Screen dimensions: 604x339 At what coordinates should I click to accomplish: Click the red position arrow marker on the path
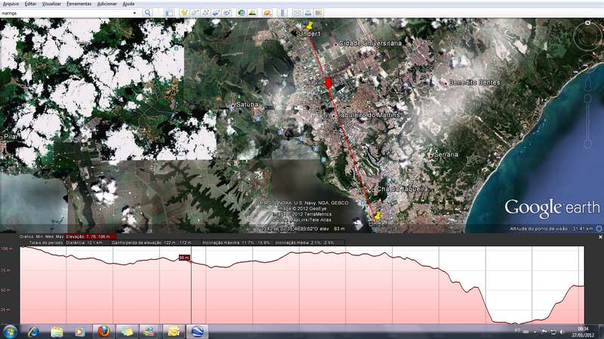tap(328, 83)
